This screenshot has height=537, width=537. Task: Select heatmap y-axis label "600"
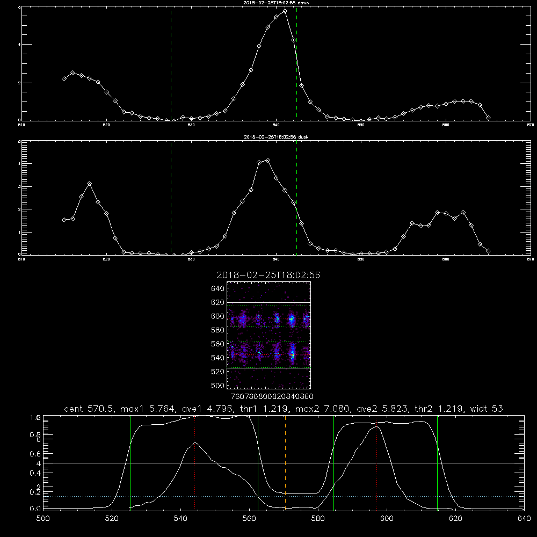tap(218, 316)
